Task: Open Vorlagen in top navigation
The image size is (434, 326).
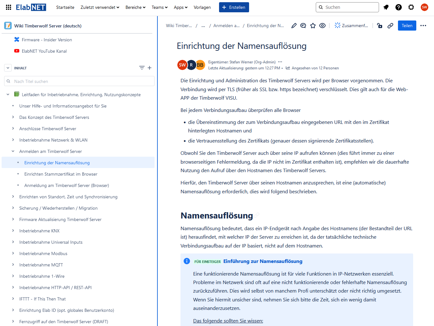Action: (202, 7)
